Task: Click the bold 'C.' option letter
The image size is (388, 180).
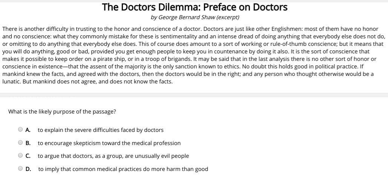Action: [28, 156]
